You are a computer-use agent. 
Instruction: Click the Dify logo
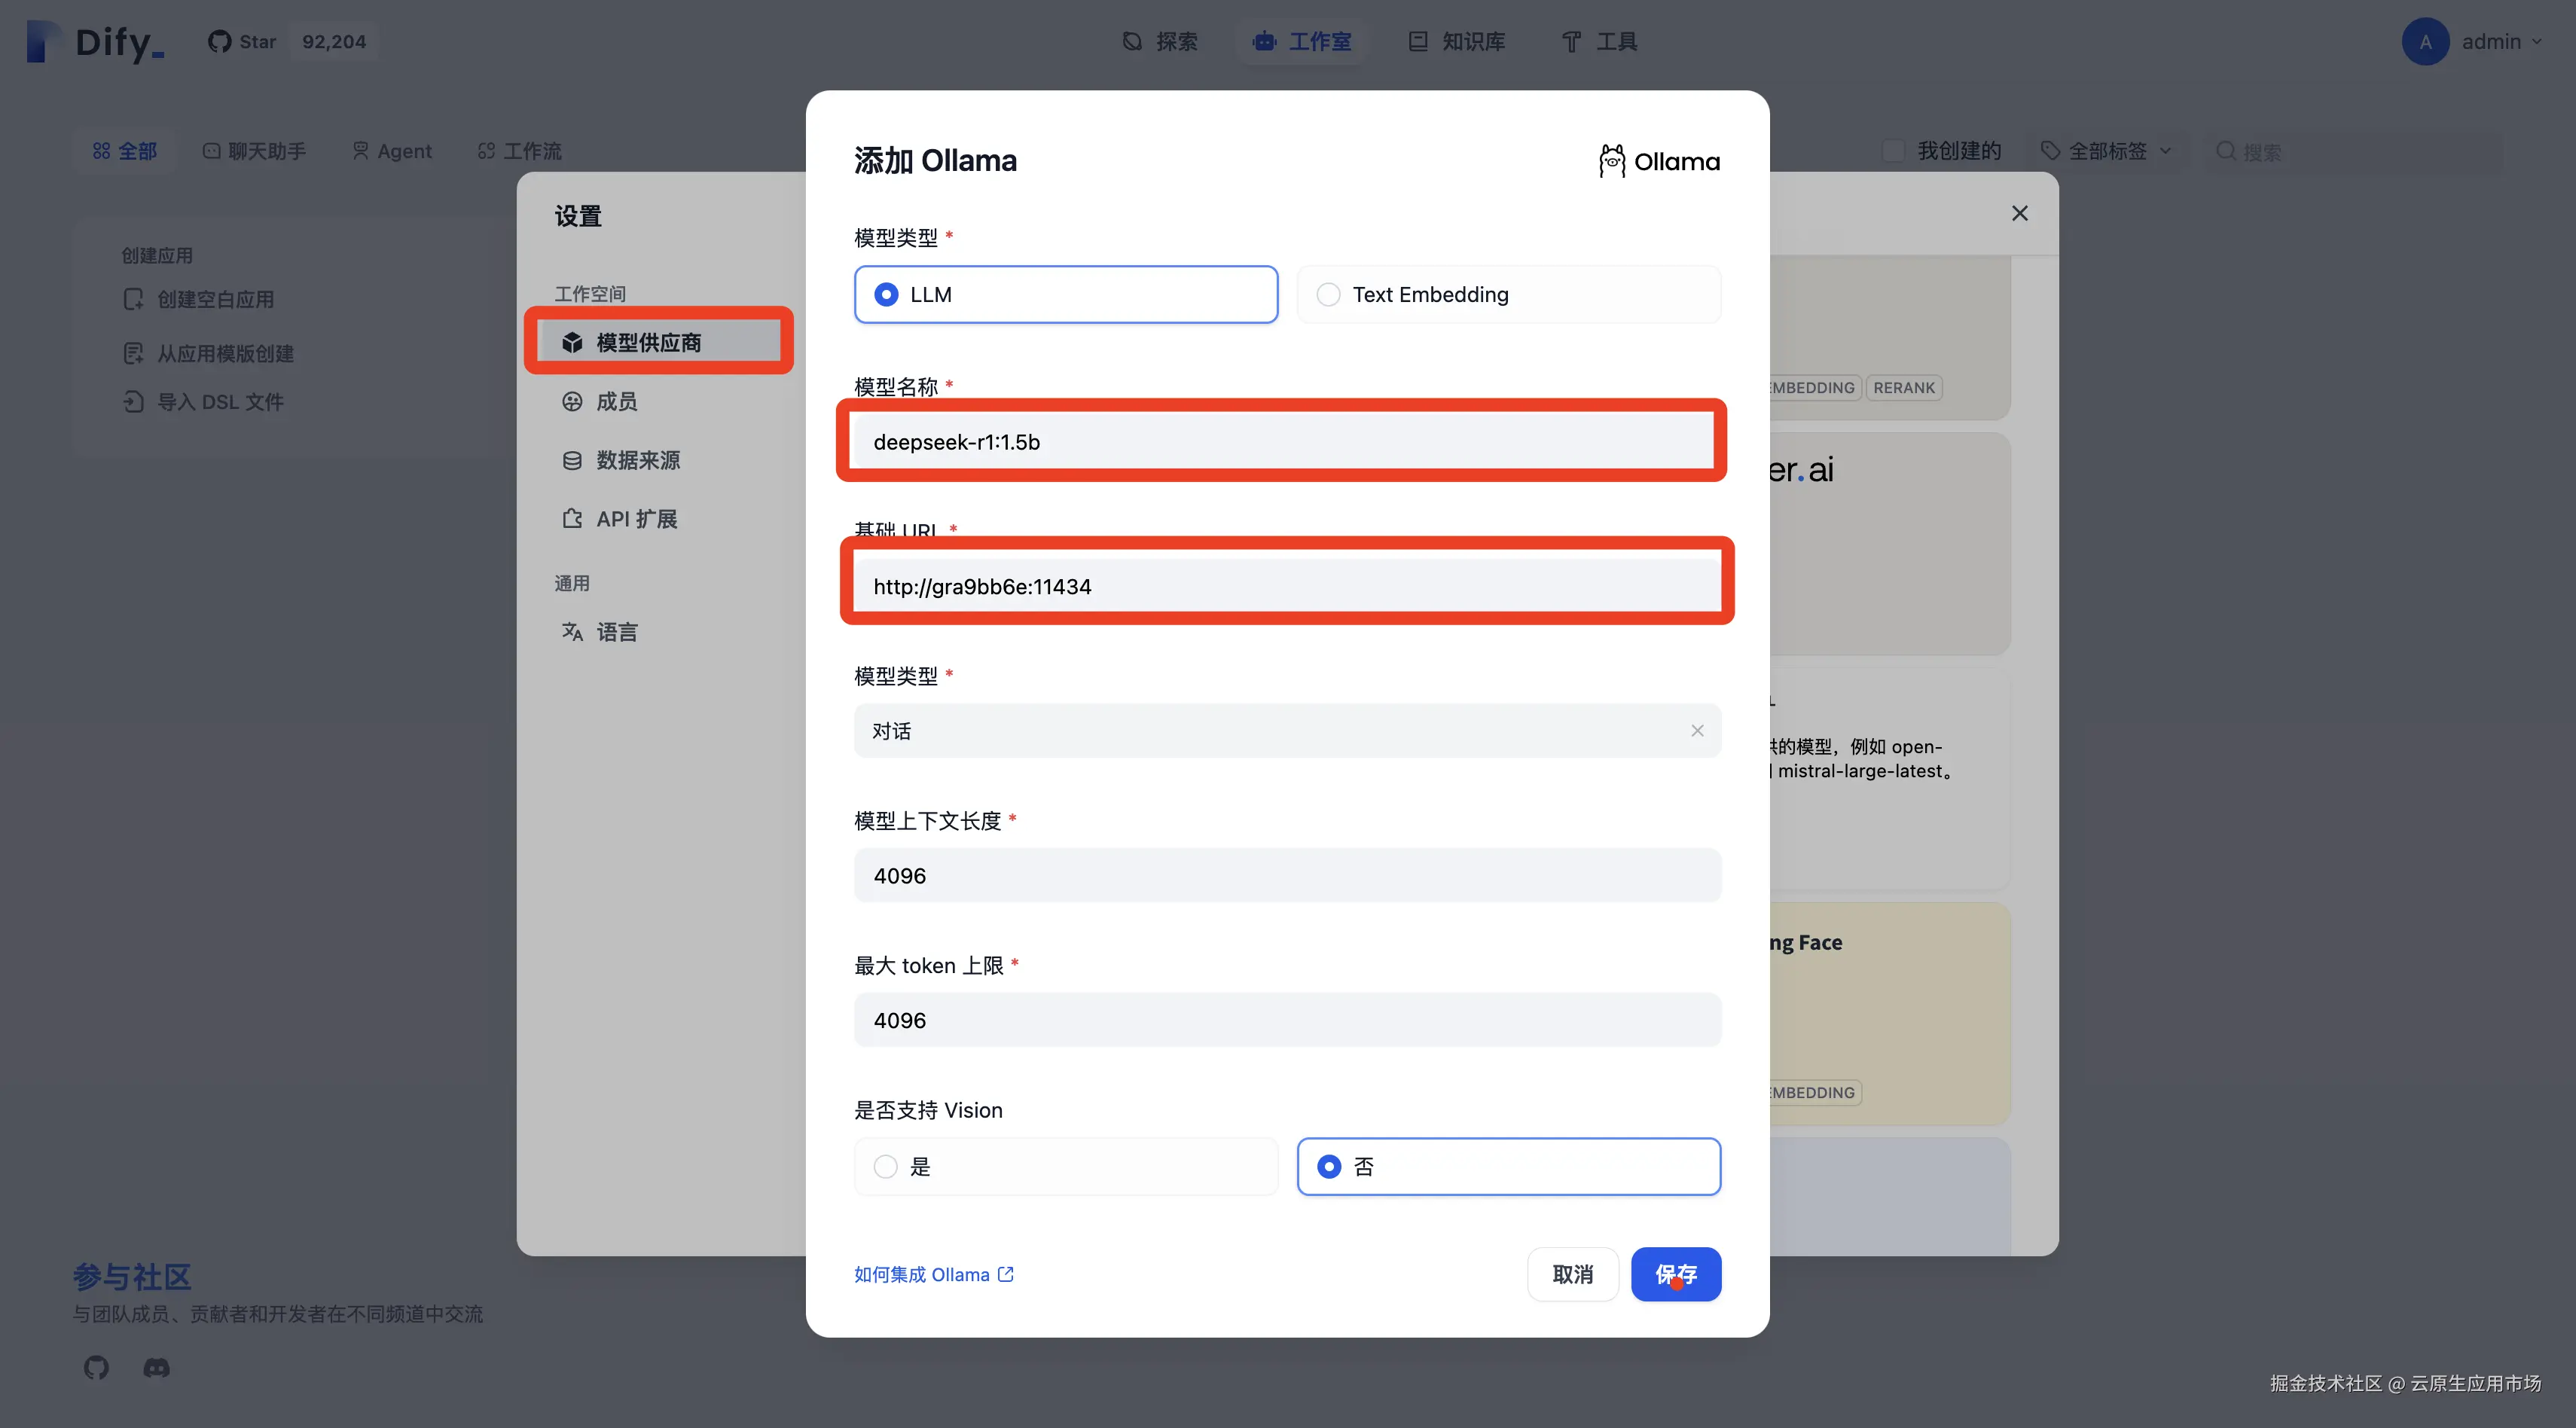click(x=96, y=42)
